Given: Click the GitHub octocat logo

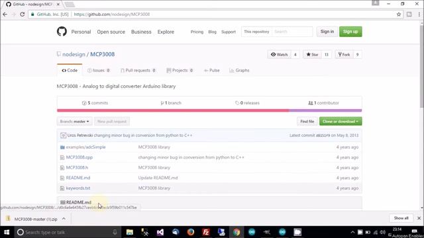Looking at the screenshot, I should [x=62, y=32].
